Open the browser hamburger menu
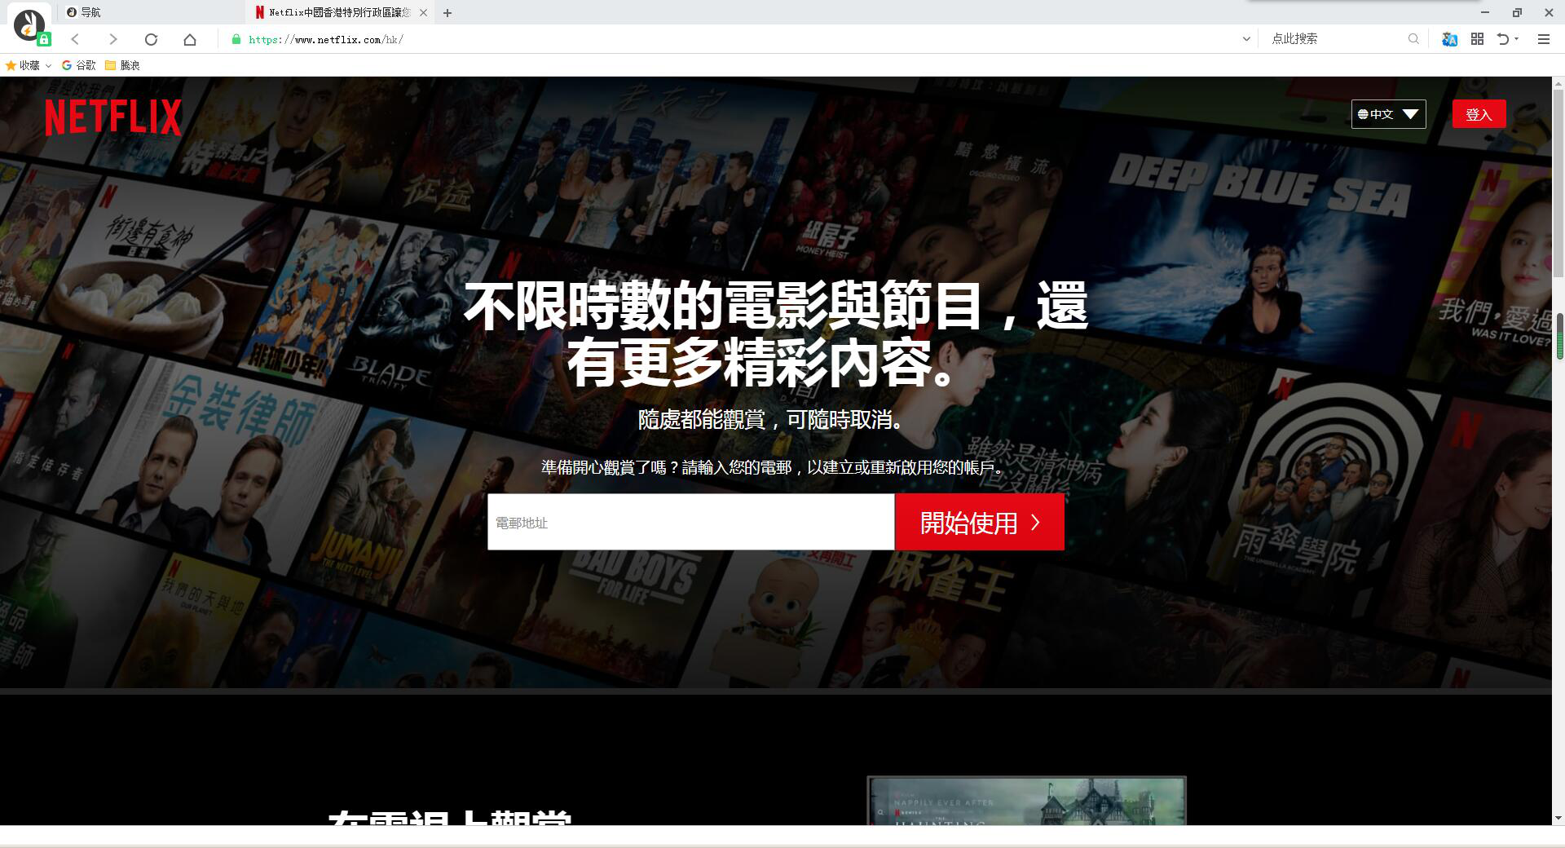Viewport: 1565px width, 848px height. click(x=1543, y=39)
